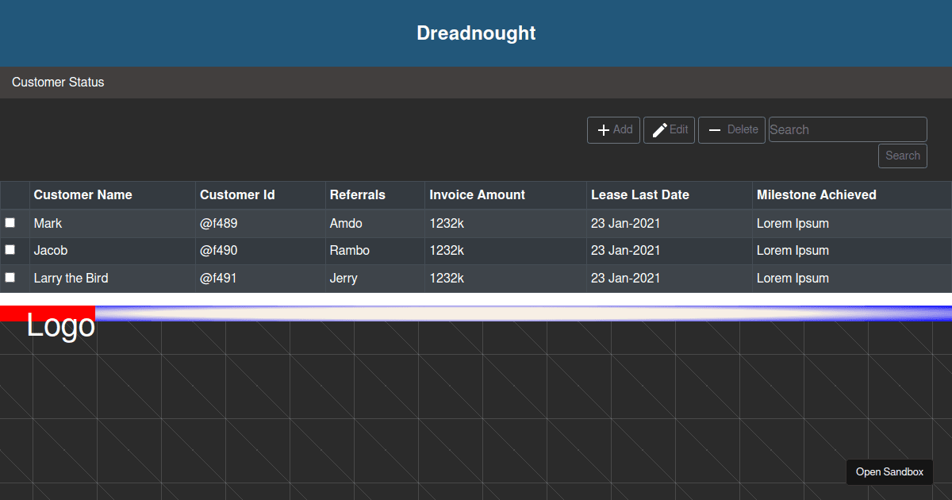Click the Referrals column header
Viewport: 952px width, 500px height.
point(375,195)
